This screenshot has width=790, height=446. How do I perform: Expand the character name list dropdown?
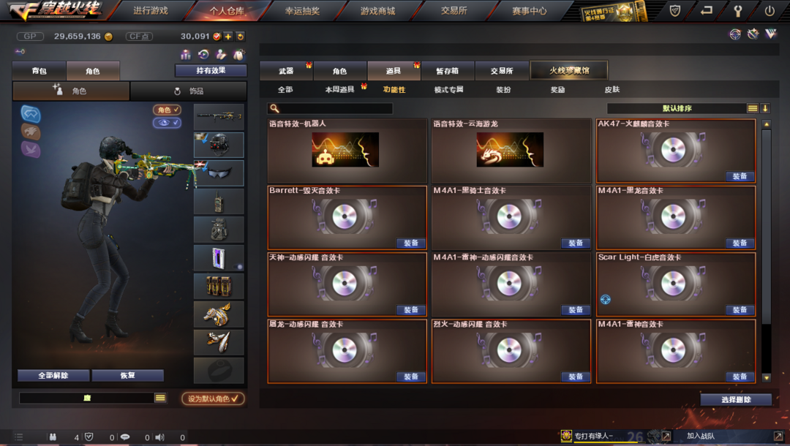(x=160, y=398)
